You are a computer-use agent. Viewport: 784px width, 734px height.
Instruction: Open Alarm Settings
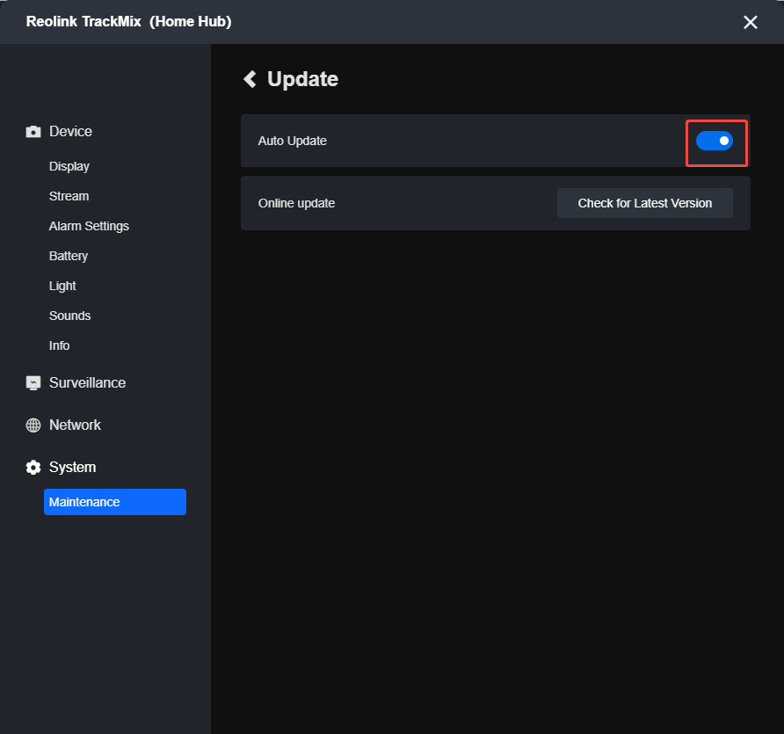click(89, 226)
